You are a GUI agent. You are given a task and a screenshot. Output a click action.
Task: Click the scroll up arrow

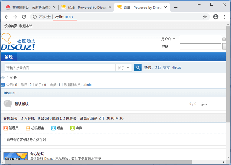coord(228,24)
